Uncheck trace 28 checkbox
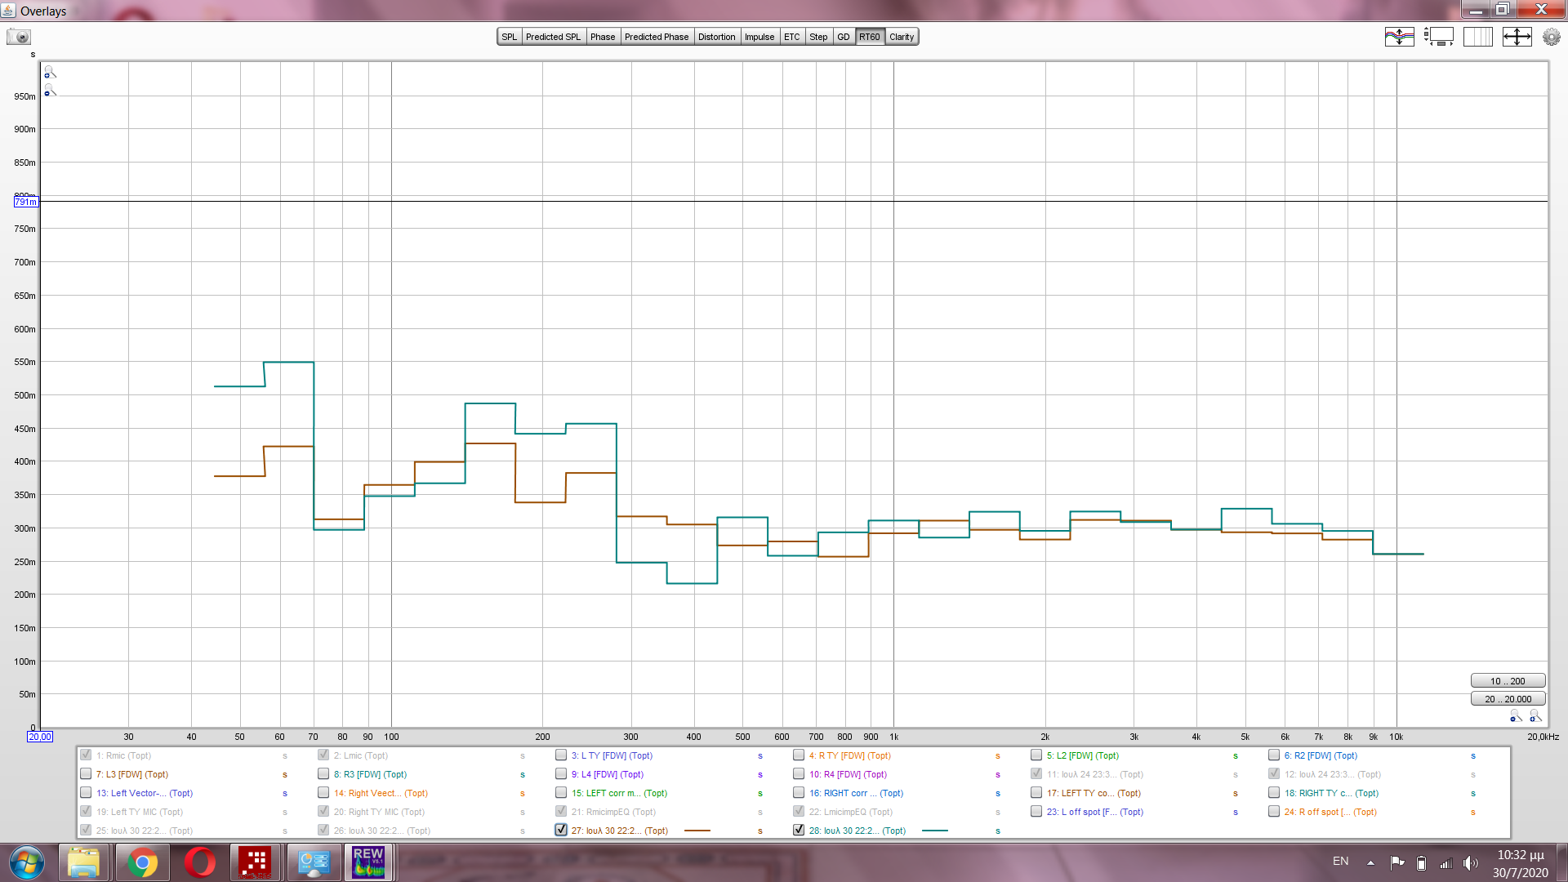The height and width of the screenshot is (882, 1568). coord(799,830)
